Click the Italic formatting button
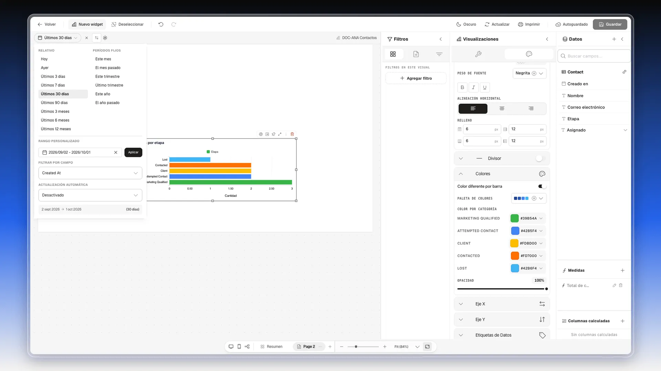 (473, 87)
